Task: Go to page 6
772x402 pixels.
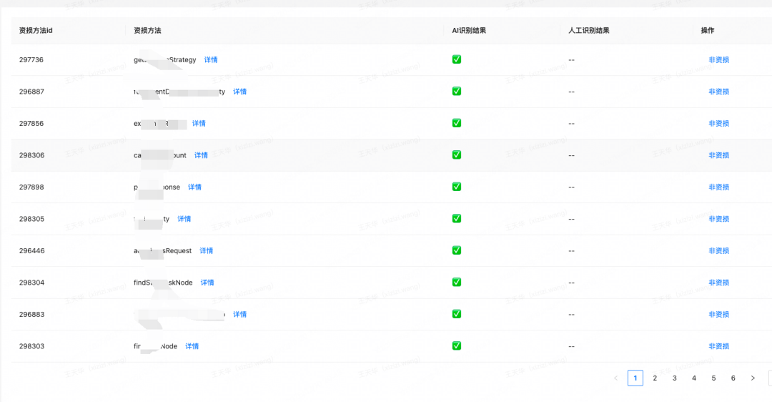Action: pos(733,378)
